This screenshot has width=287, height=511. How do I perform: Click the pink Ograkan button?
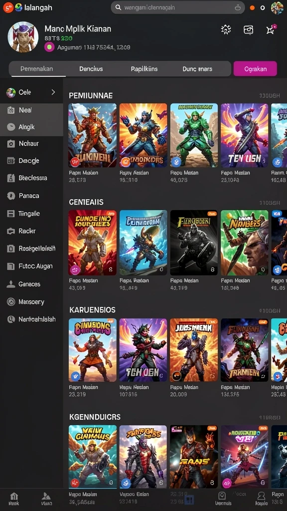255,69
